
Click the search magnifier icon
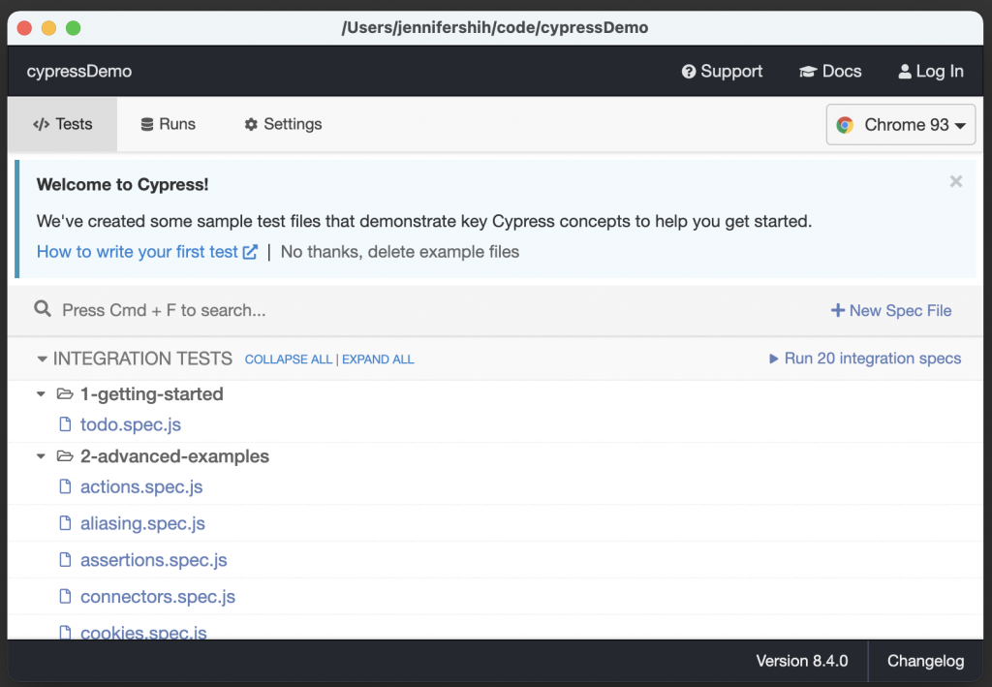(43, 309)
